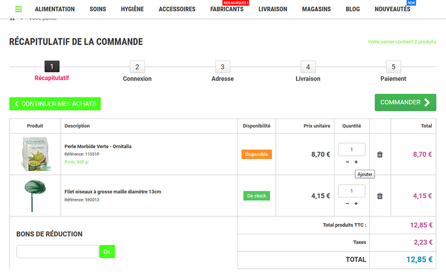Increase Perle Morbide Verte quantity with plus
Image resolution: width=446 pixels, height=276 pixels.
click(356, 162)
